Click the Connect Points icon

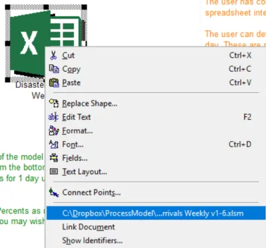tap(54, 192)
